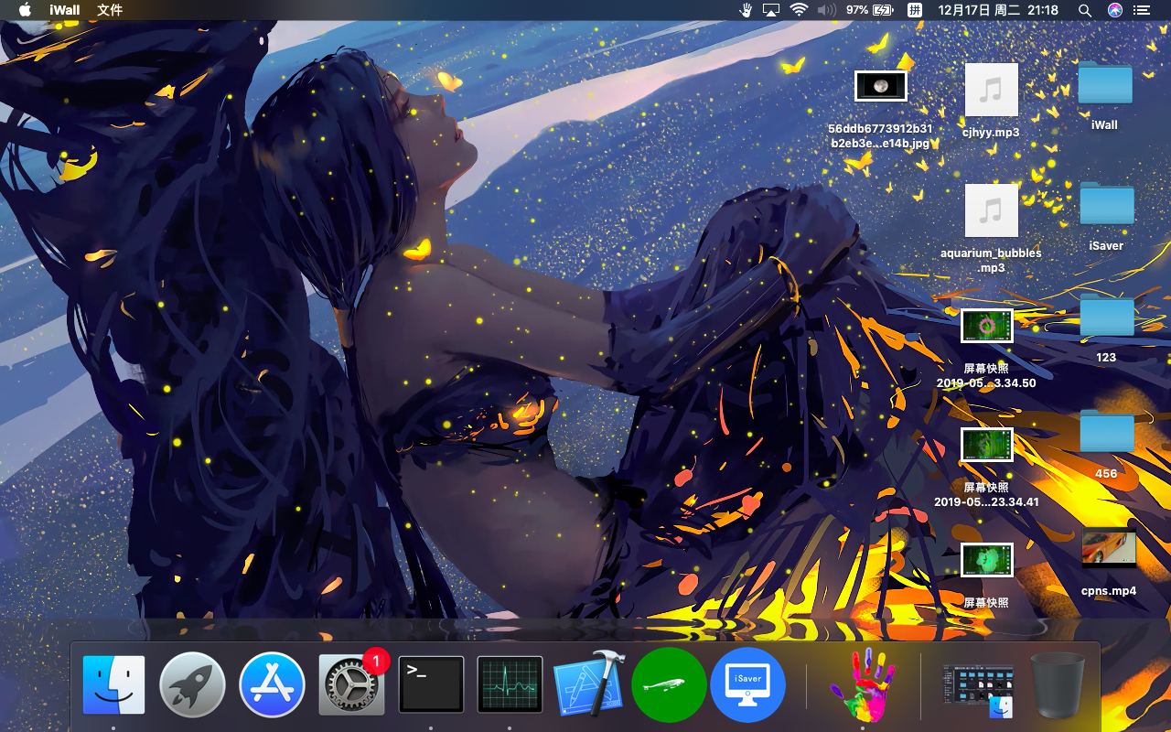Open Terminal from the Dock

click(431, 684)
